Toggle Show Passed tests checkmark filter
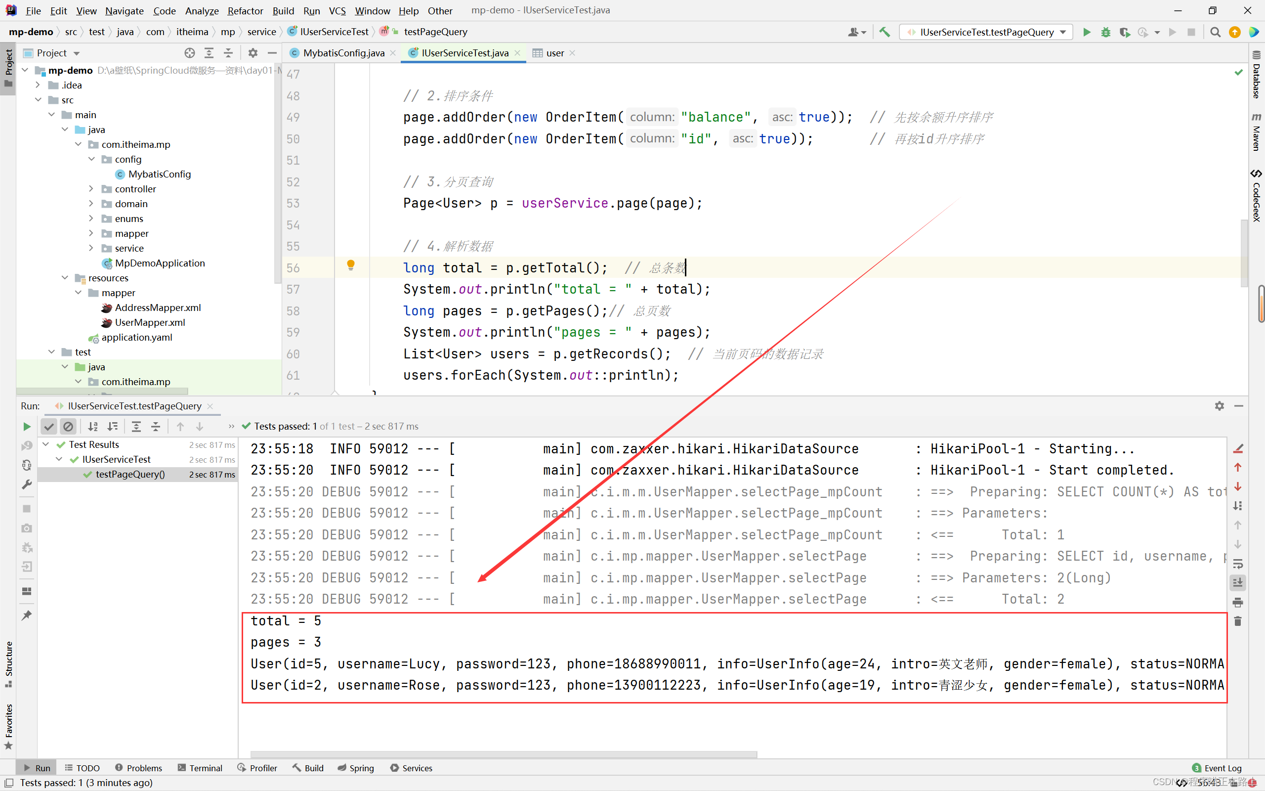Image resolution: width=1265 pixels, height=791 pixels. tap(48, 426)
